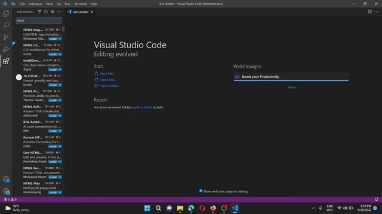
Task: Open the Edit menu
Action: (x=22, y=4)
